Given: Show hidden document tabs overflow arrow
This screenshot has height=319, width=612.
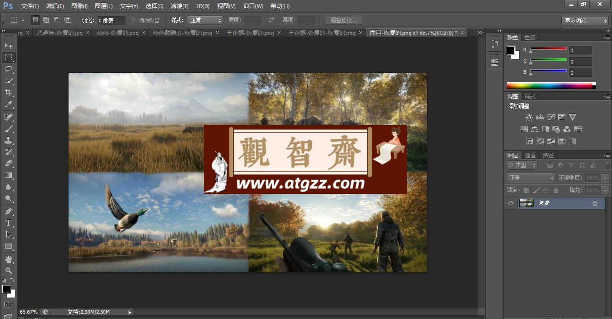Looking at the screenshot, I should 480,33.
